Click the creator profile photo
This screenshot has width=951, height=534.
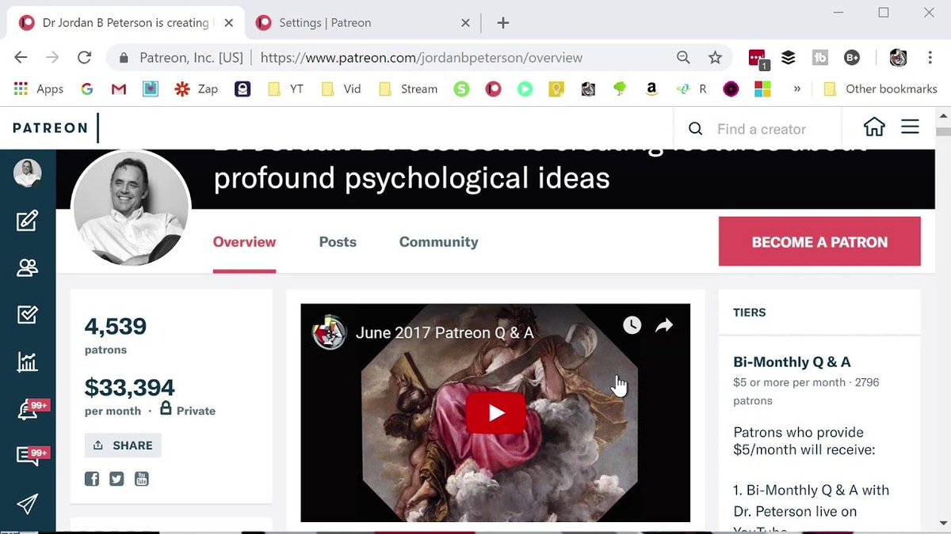pyautogui.click(x=131, y=208)
